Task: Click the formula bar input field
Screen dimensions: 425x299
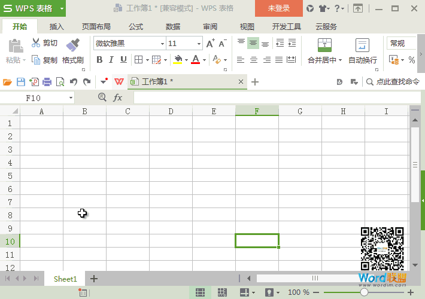Action: (277, 97)
